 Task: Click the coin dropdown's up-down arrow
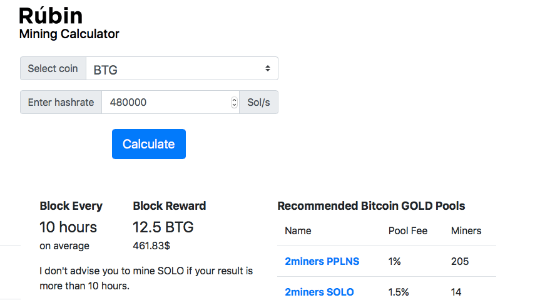click(268, 68)
